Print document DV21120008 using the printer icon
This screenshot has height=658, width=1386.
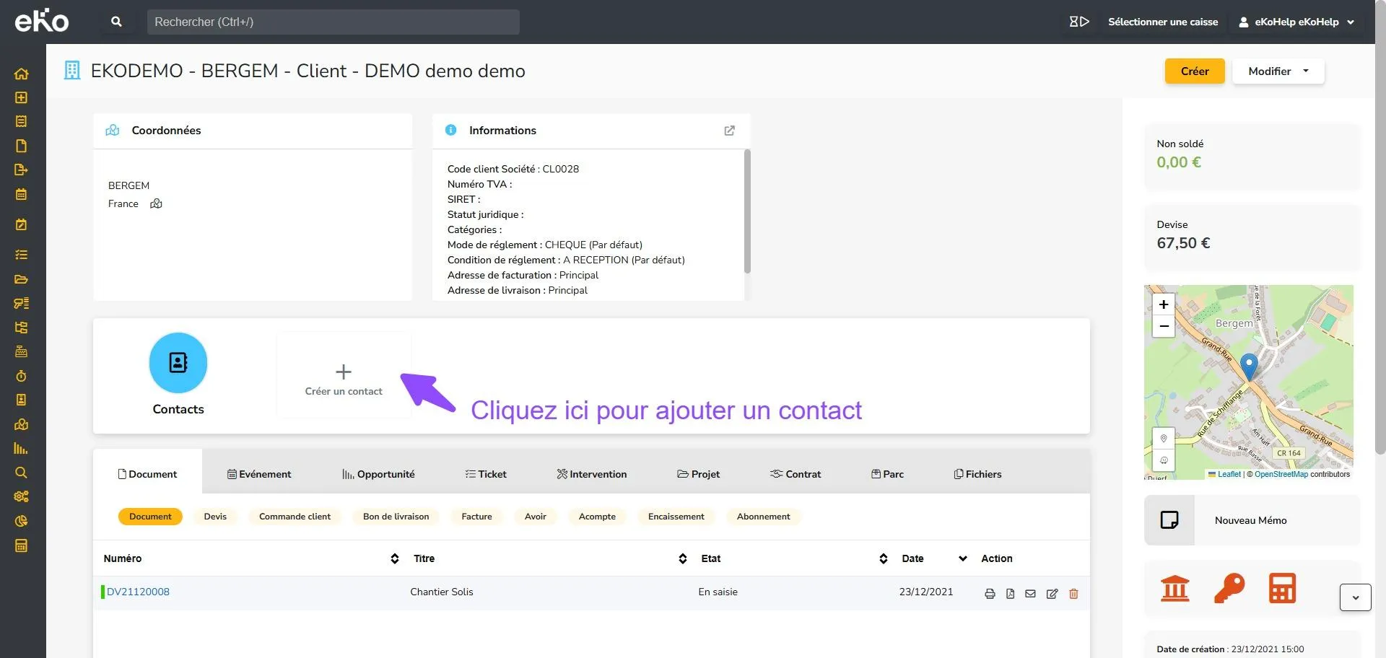pyautogui.click(x=990, y=594)
